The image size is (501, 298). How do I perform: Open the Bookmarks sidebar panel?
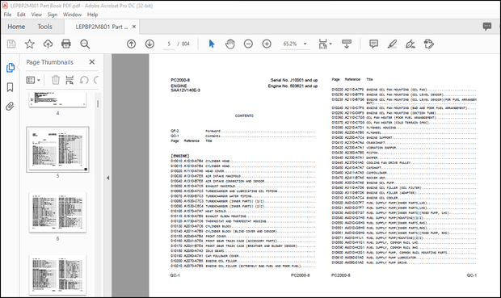11,87
